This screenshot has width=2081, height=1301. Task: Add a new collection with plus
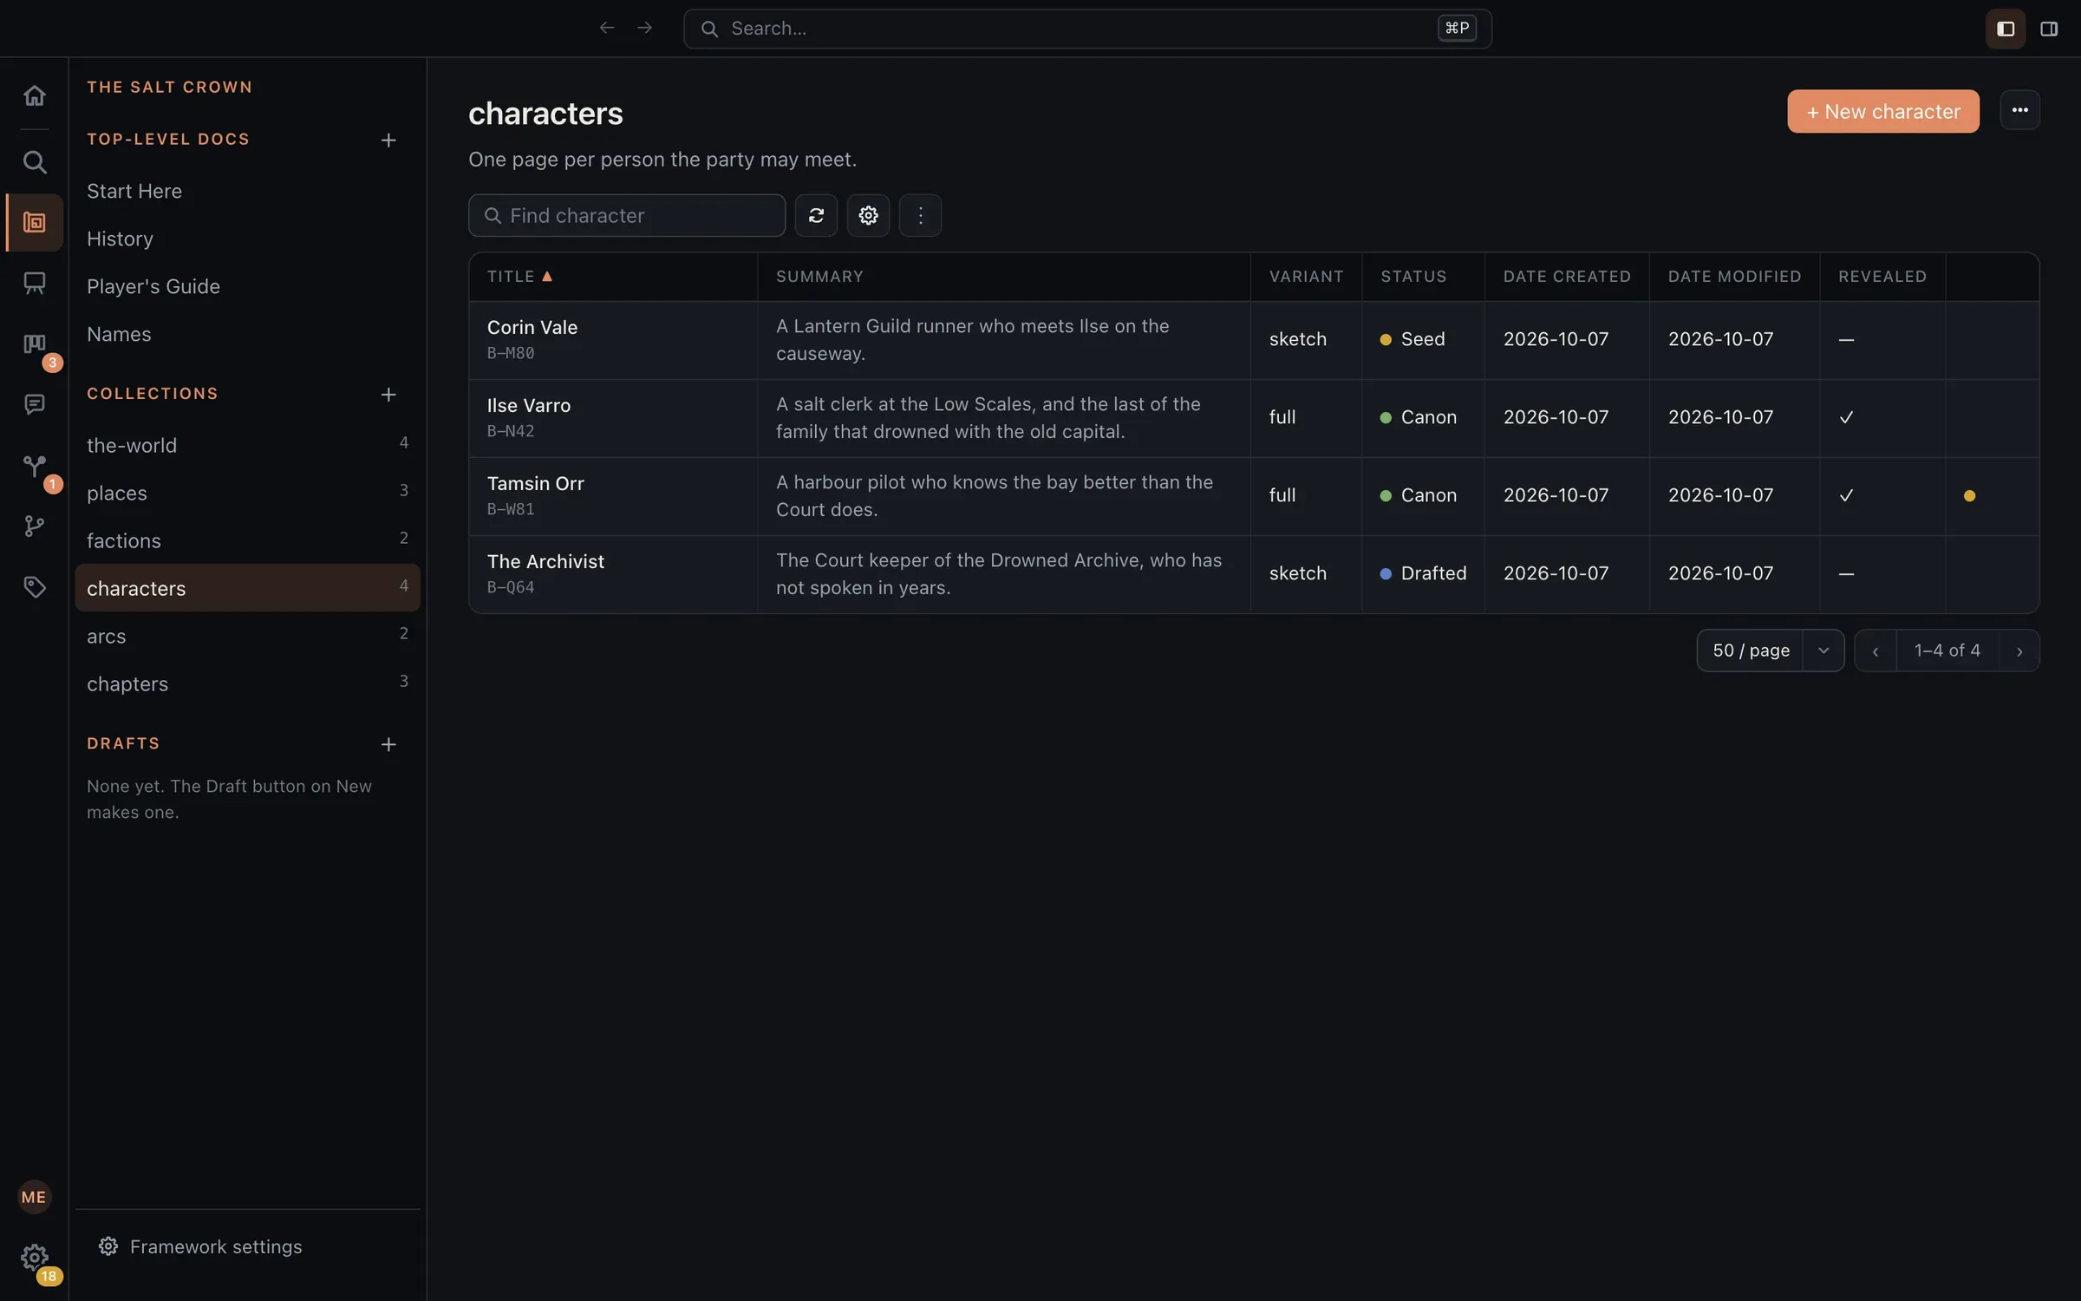[x=388, y=395]
